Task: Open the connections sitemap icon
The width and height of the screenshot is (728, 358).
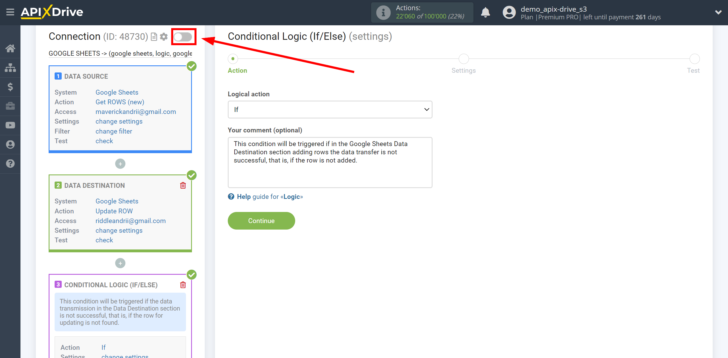Action: [x=10, y=68]
